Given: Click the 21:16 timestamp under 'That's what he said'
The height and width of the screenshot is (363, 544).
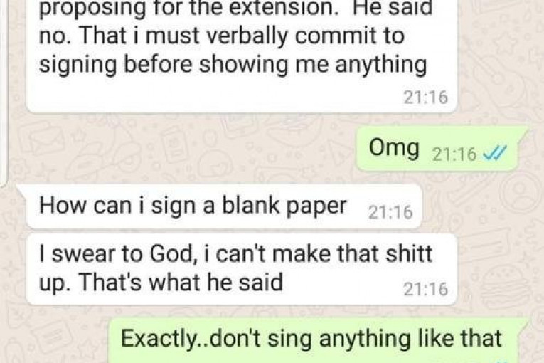Looking at the screenshot, I should pyautogui.click(x=425, y=289).
